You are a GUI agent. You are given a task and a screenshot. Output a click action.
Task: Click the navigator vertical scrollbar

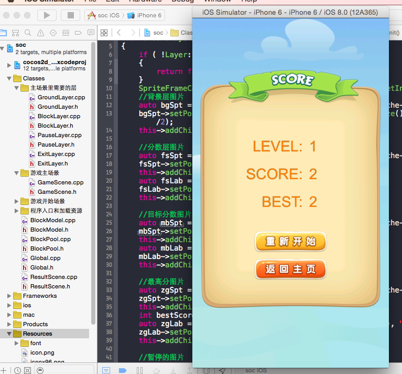point(93,184)
